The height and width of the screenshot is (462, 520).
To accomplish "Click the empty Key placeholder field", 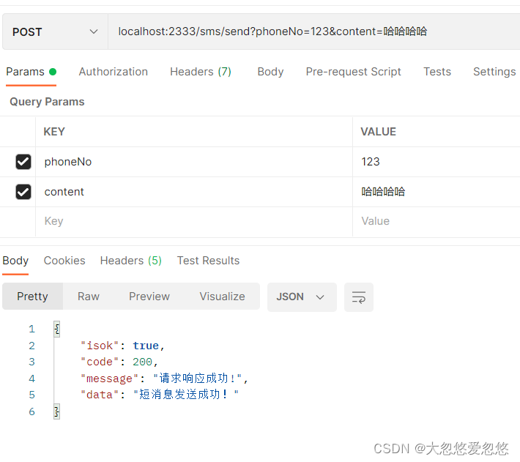I will point(194,221).
